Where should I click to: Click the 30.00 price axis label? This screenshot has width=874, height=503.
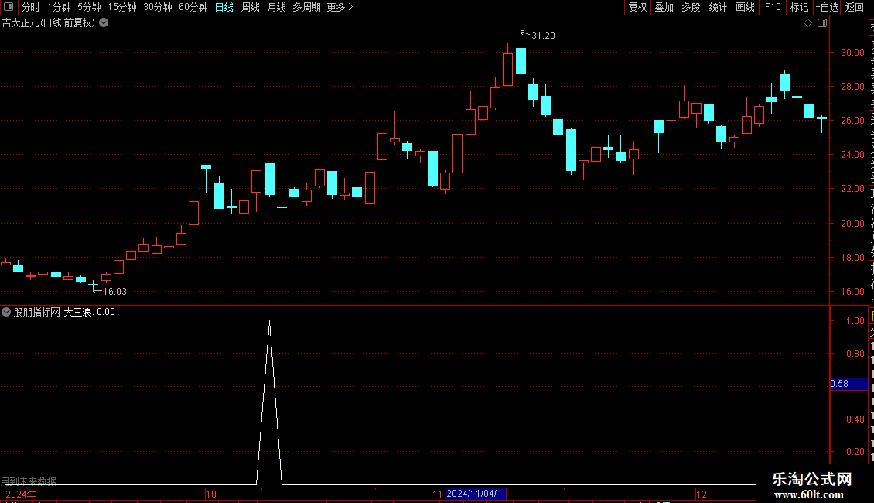(853, 53)
